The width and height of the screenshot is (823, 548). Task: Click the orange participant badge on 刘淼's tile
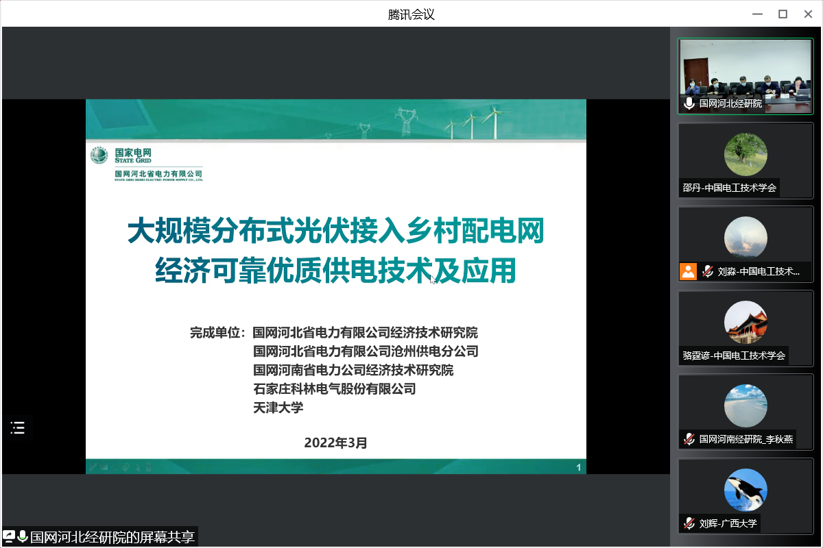(x=688, y=271)
